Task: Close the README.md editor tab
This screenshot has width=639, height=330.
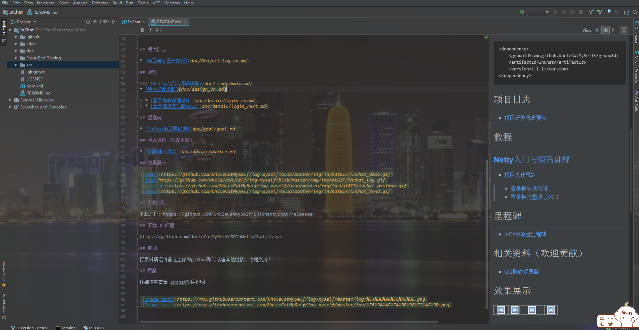Action: (x=185, y=22)
